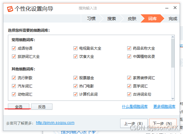Uncheck 计算机名词 dictionary
The image size is (183, 134).
75,94
